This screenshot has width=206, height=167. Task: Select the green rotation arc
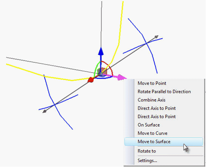click(x=96, y=68)
